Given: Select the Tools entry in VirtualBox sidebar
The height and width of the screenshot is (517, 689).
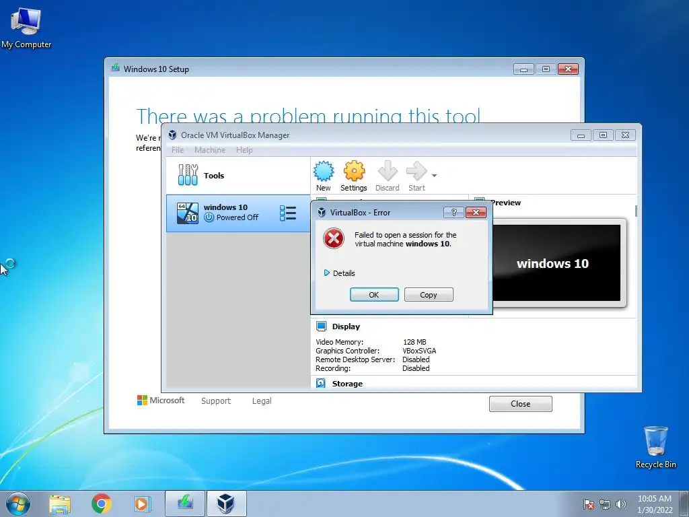Looking at the screenshot, I should [x=238, y=176].
